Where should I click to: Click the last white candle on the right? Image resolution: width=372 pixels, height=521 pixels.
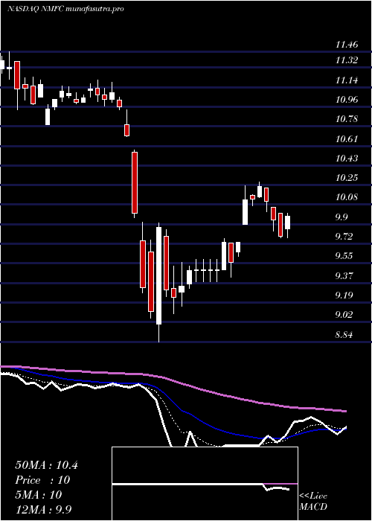pyautogui.click(x=287, y=223)
